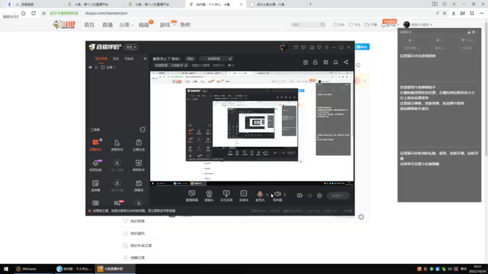
Task: Click the 虚拟形象 download tool icon
Action: [x=117, y=186]
